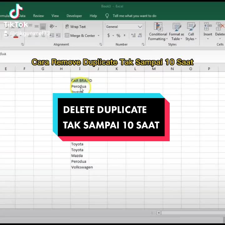Expand the accounting format dropdown arrow
The image size is (225, 225).
113,35
